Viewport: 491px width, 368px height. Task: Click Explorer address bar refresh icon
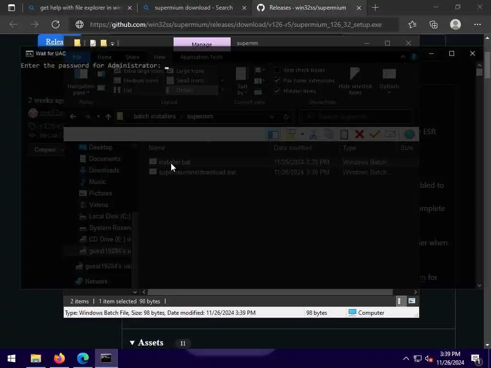coord(286,117)
